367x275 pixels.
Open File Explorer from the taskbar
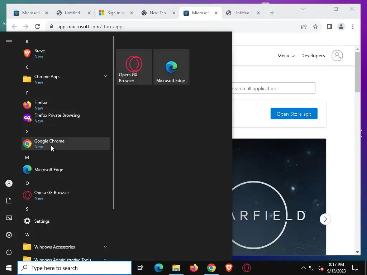coord(176,268)
